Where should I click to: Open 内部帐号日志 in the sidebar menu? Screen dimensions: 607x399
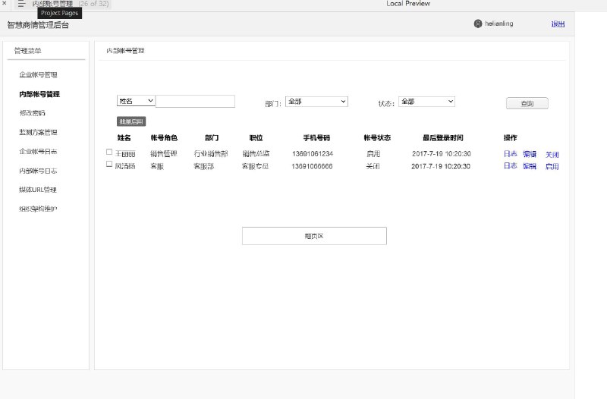[39, 171]
